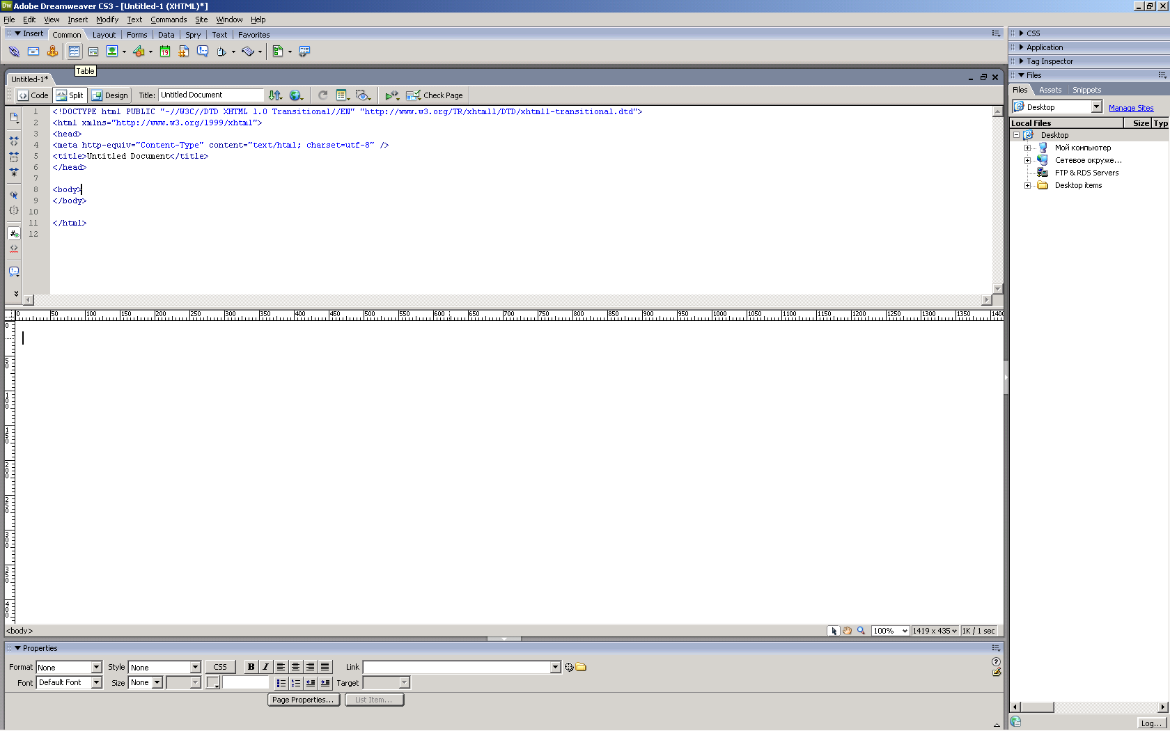Expand Desktop items tree node
This screenshot has height=731, width=1170.
[x=1027, y=185]
